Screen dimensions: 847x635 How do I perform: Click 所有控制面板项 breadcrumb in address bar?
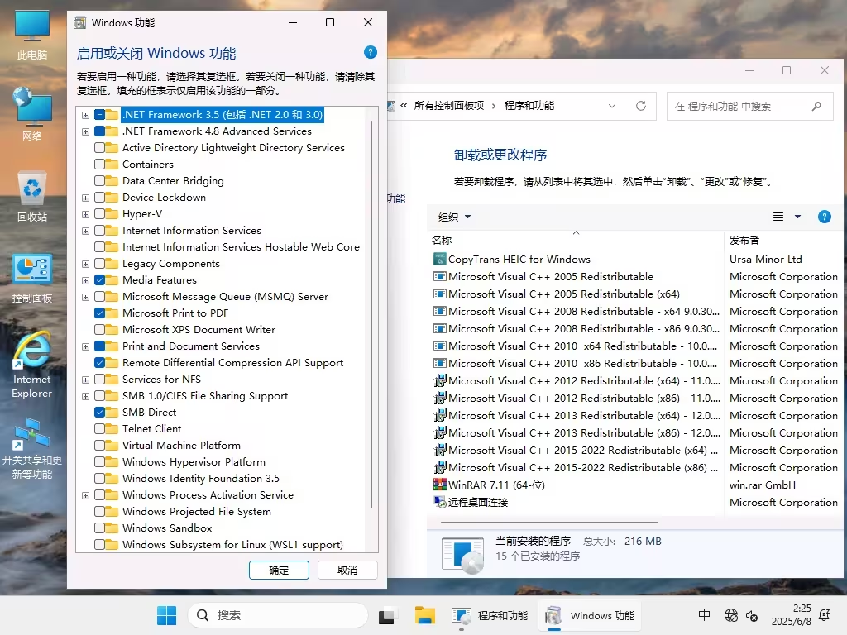(449, 106)
